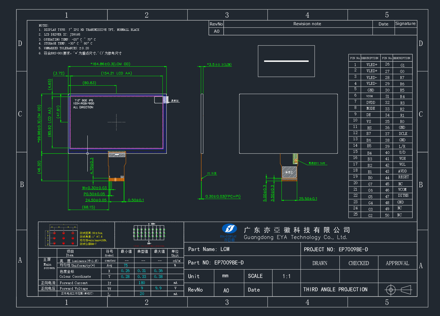Select the 164.86±0.3 LCM OD dimension
The image size is (440, 316).
point(110,64)
